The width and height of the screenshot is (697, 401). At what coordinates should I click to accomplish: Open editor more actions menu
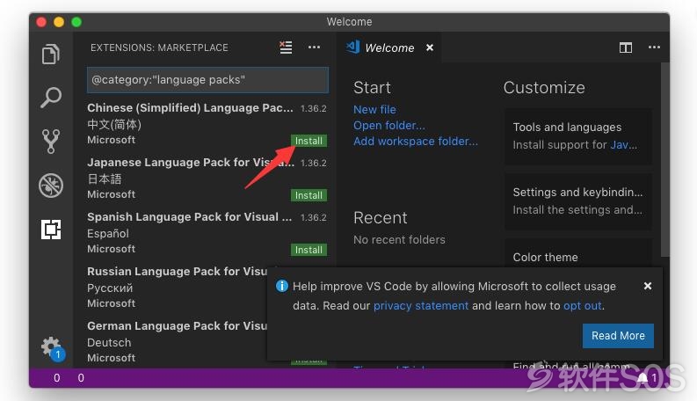[x=654, y=47]
